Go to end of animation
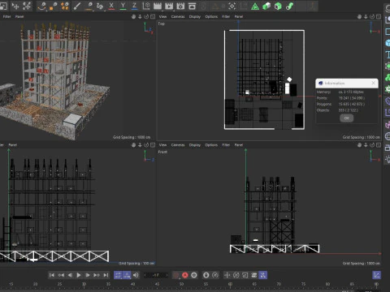Image resolution: width=390 pixels, height=292 pixels. pos(106,275)
